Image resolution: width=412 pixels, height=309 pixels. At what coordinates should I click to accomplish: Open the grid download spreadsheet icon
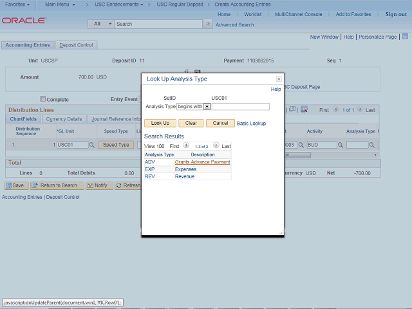tap(304, 109)
